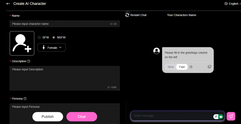
Task: Click the user avatar beside the greeting bubble
Action: [156, 51]
